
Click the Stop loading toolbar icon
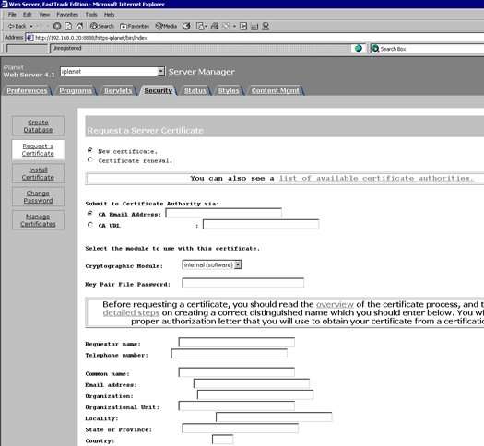click(57, 26)
